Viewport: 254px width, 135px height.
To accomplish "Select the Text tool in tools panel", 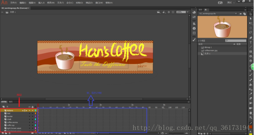I will [x=251, y=42].
